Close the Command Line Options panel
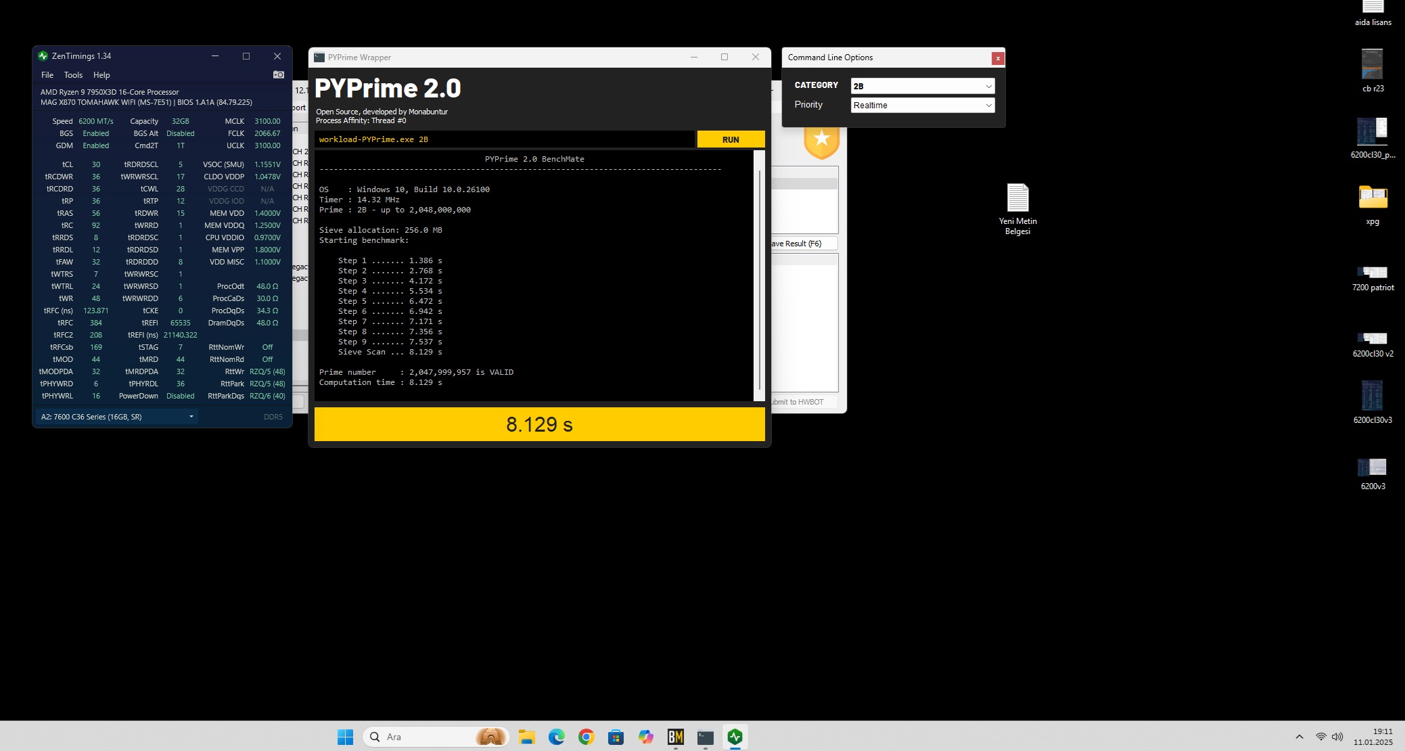 [997, 58]
